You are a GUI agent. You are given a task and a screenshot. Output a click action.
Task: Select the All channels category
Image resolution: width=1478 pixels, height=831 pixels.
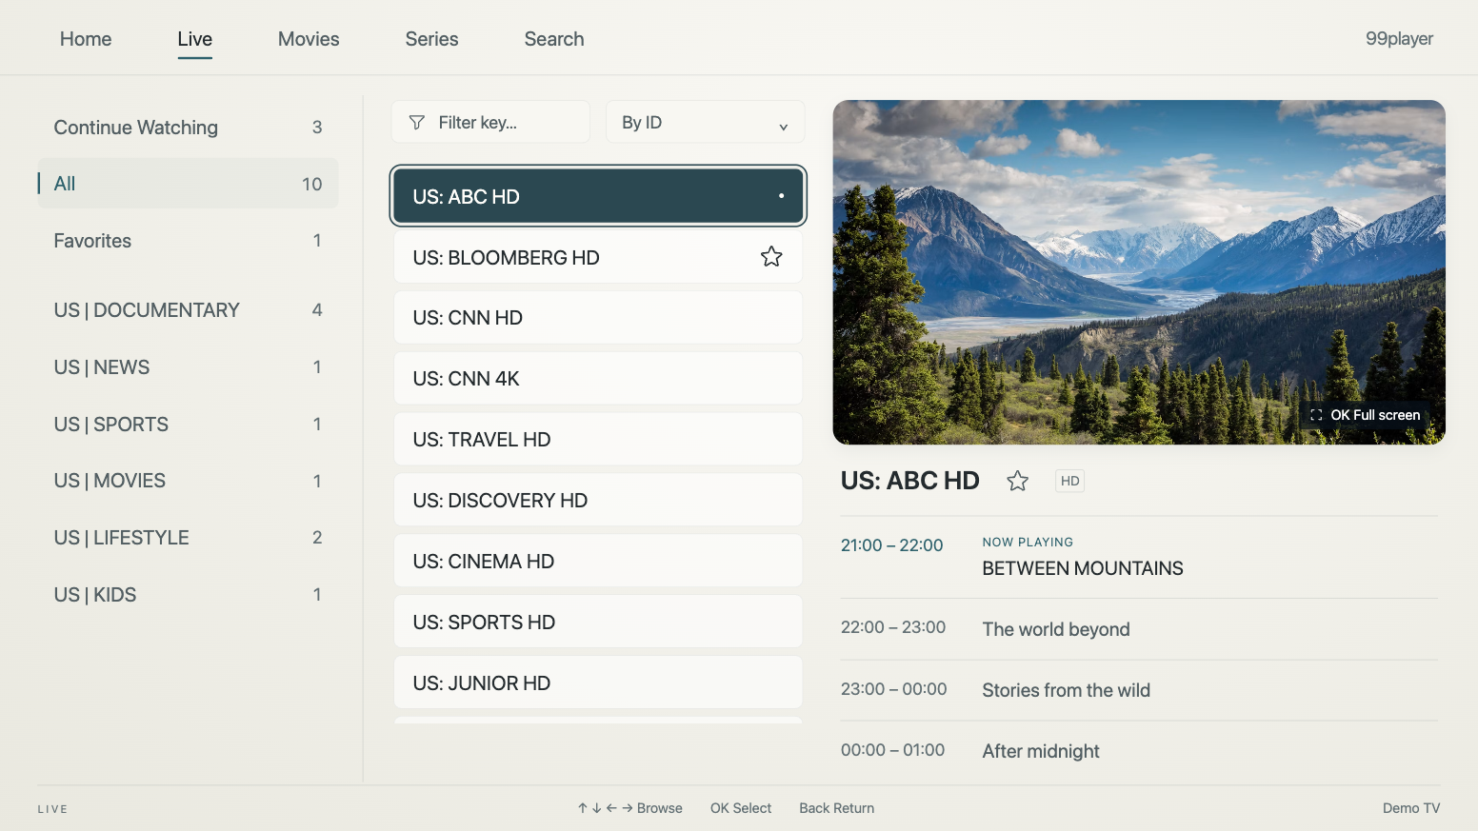click(189, 184)
